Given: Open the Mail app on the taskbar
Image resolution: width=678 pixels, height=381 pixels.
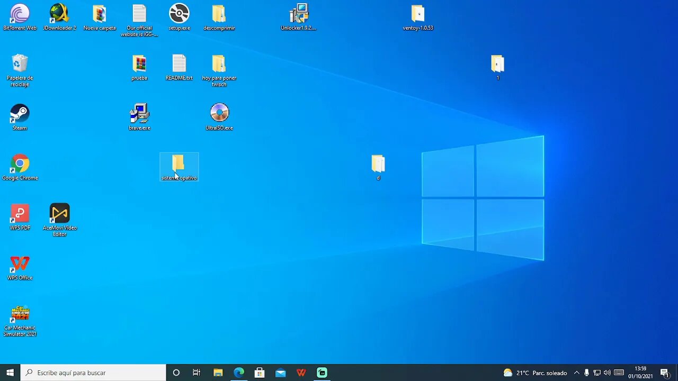Looking at the screenshot, I should pos(280,373).
